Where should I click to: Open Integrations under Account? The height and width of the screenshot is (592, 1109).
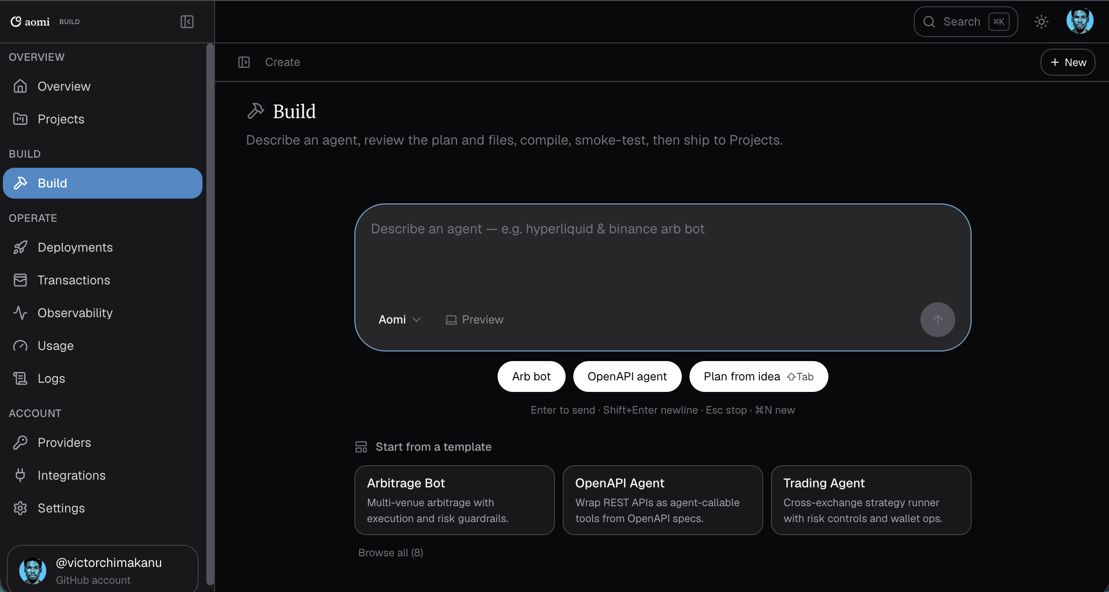pyautogui.click(x=103, y=475)
